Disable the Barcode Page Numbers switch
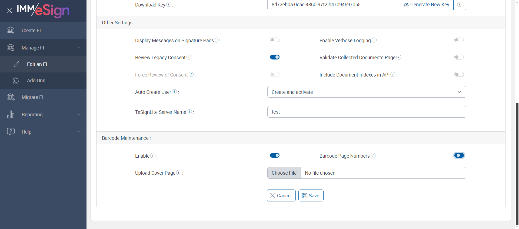 [459, 155]
